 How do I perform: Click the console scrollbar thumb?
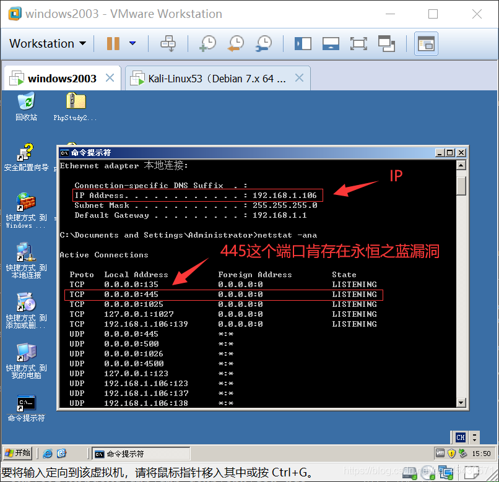coord(461,186)
